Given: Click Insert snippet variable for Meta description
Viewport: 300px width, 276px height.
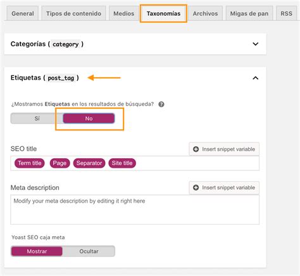Looking at the screenshot, I should click(x=224, y=187).
